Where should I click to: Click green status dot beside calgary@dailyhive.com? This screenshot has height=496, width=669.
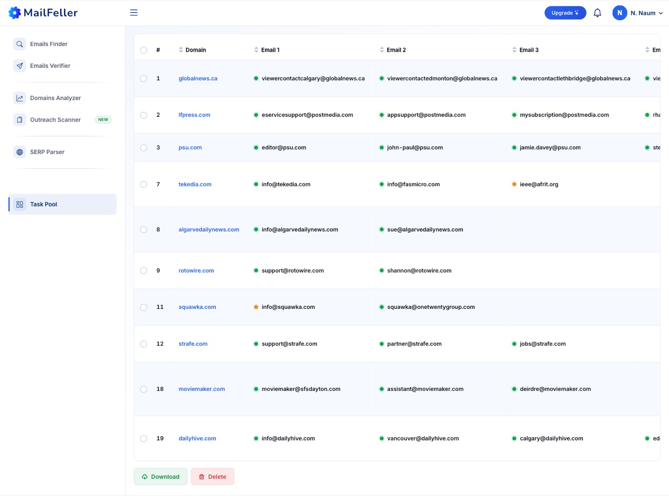pyautogui.click(x=514, y=439)
